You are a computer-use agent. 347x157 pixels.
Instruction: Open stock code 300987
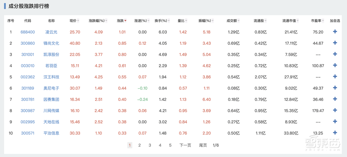tap(28, 111)
